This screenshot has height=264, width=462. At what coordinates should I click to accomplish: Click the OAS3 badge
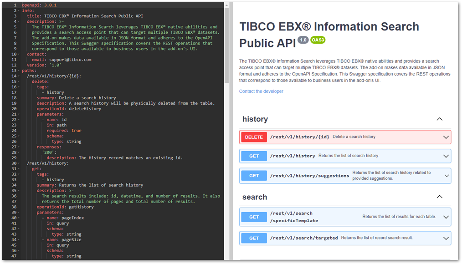pos(318,40)
